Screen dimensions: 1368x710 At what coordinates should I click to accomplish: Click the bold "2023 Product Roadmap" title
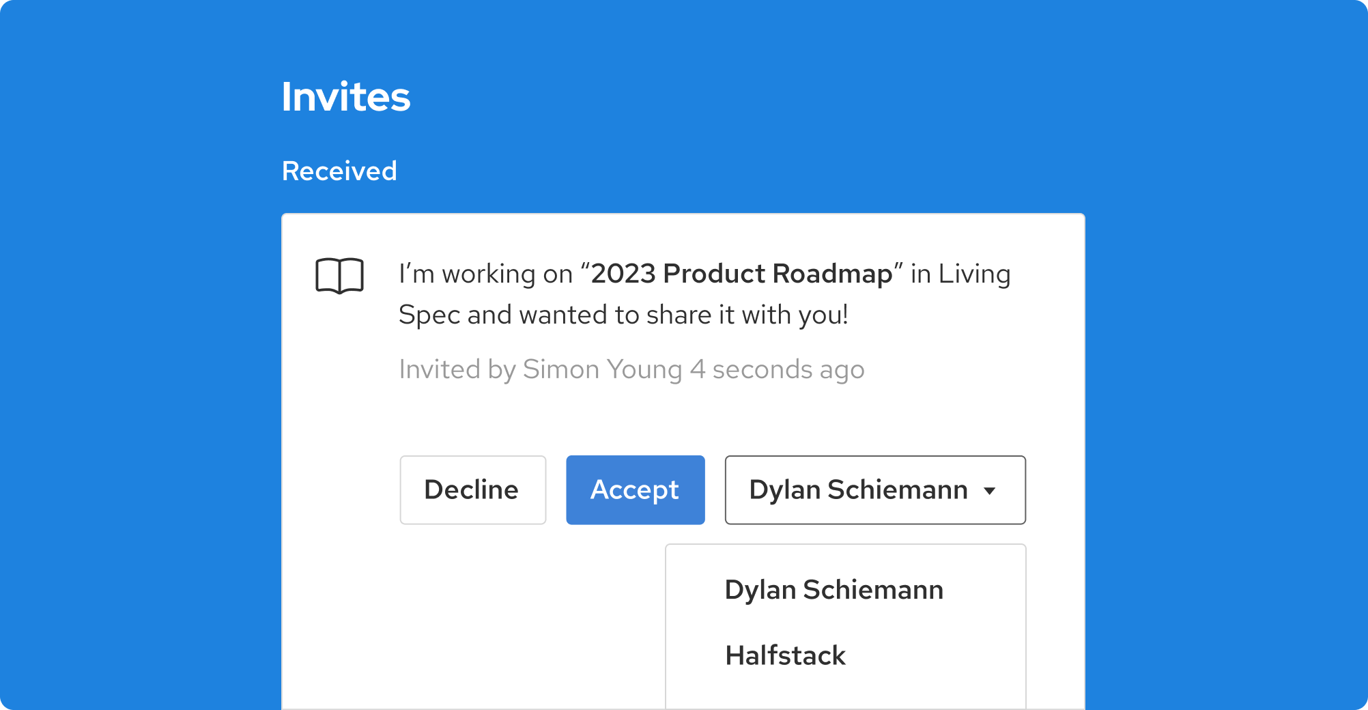[741, 274]
